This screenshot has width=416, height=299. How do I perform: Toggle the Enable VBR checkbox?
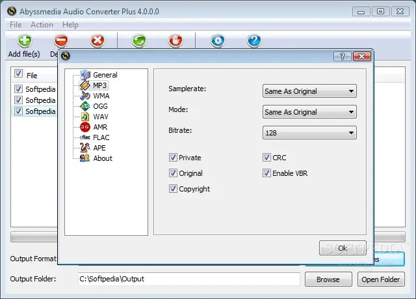(x=266, y=173)
